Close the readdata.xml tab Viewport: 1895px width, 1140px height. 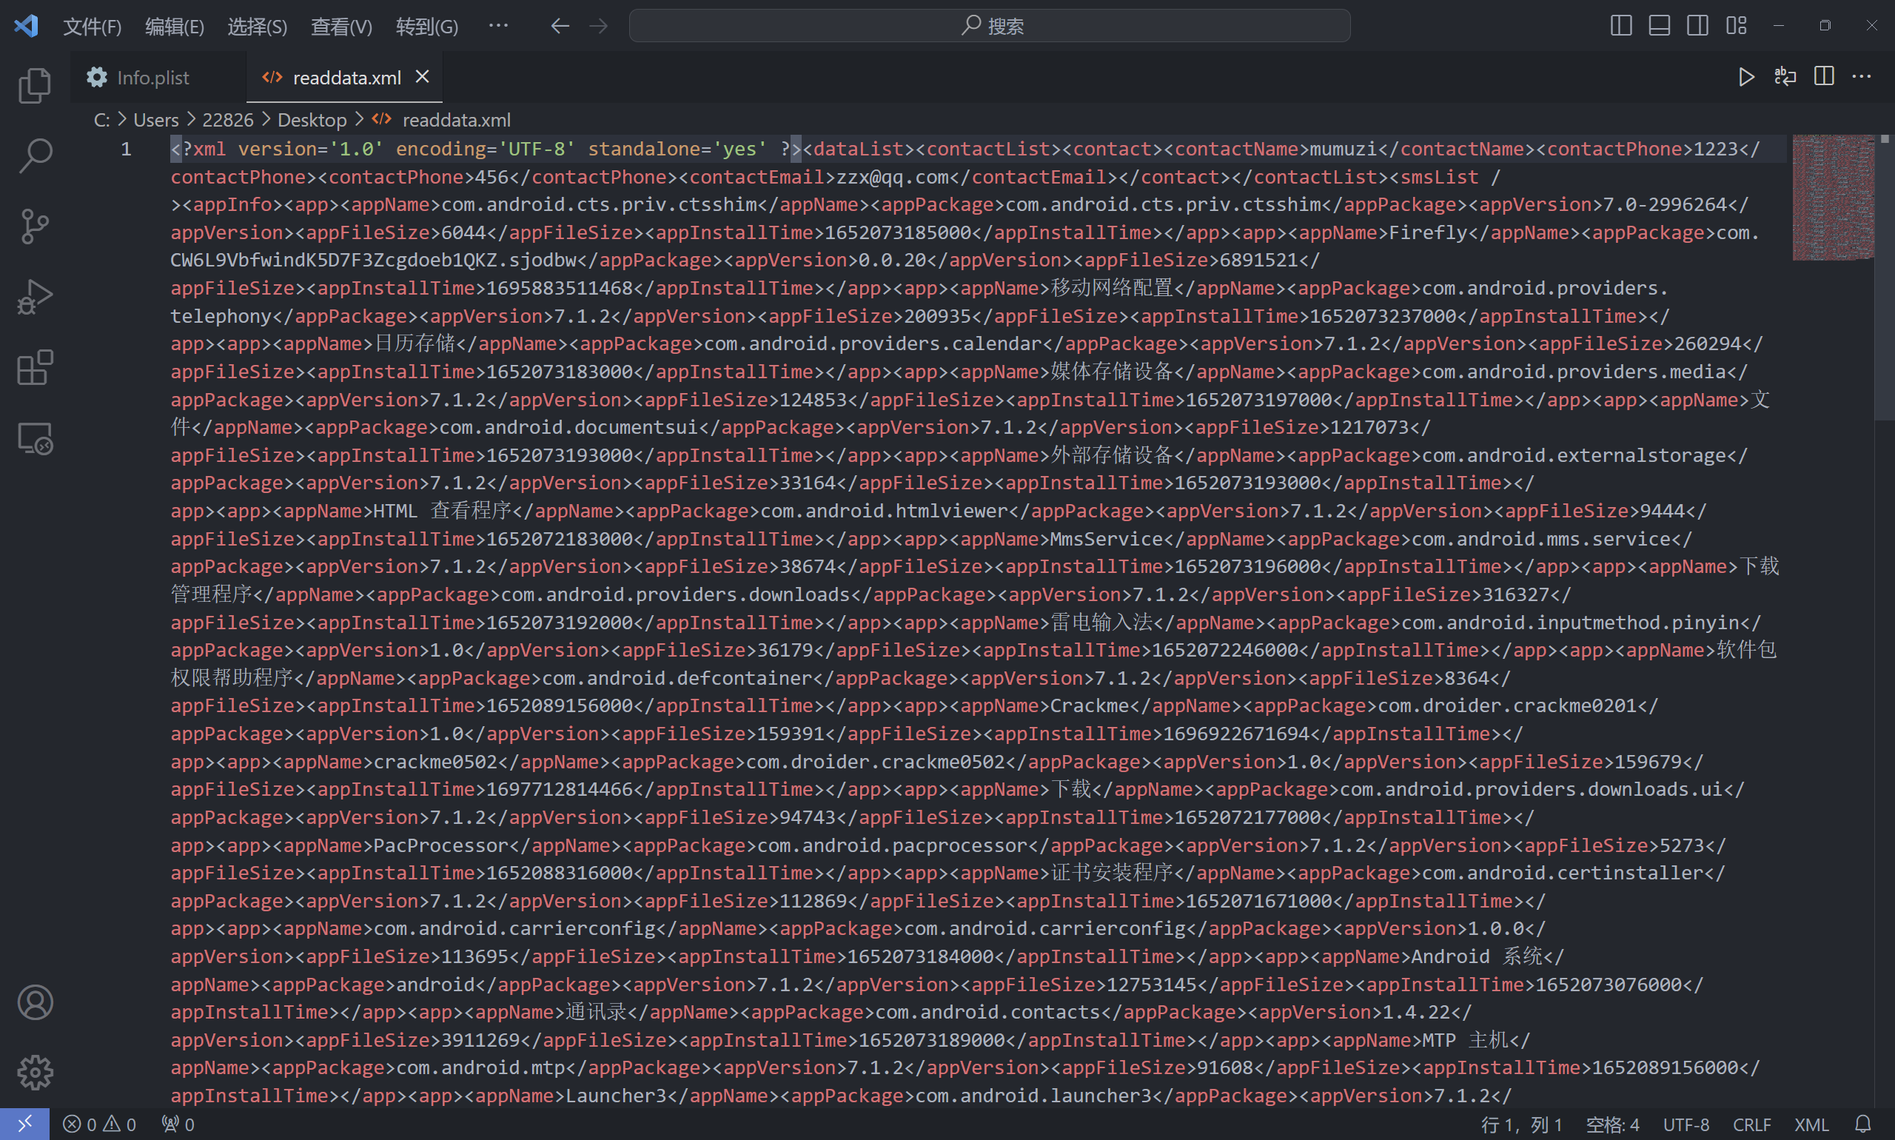(422, 77)
